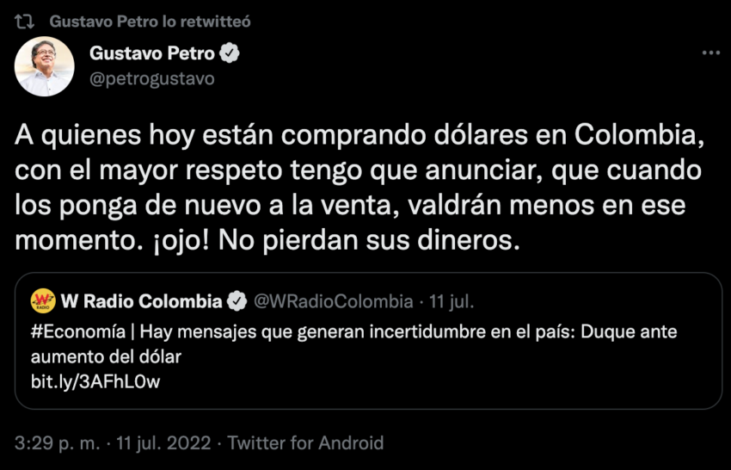Open the quoted W Radio tweet card
The image size is (731, 470).
click(368, 341)
